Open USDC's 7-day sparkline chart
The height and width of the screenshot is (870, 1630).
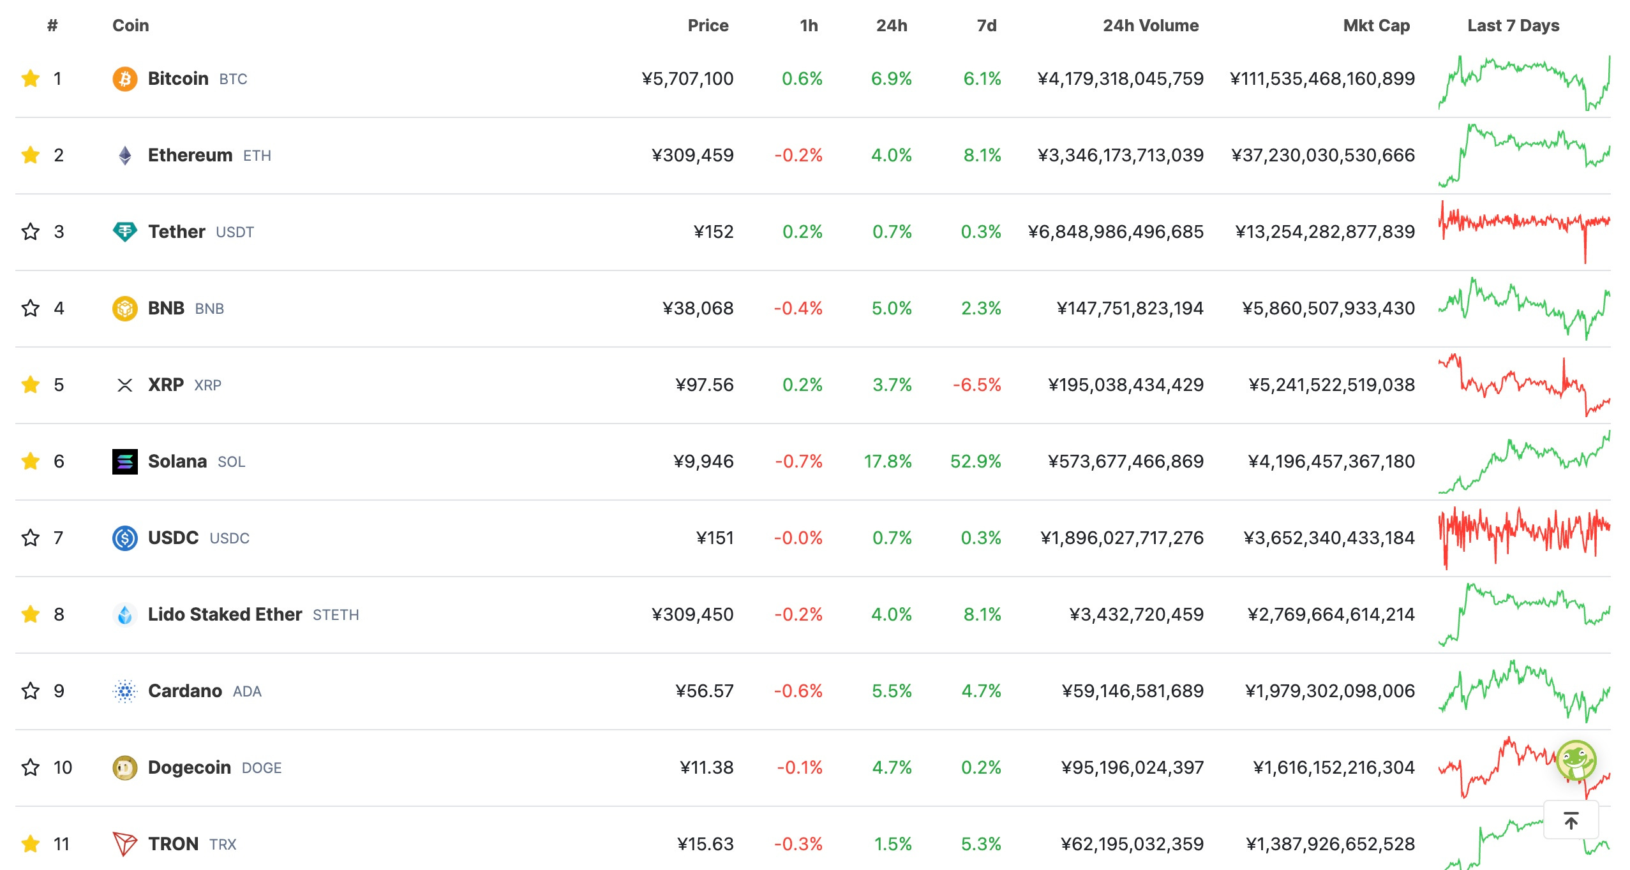tap(1524, 538)
